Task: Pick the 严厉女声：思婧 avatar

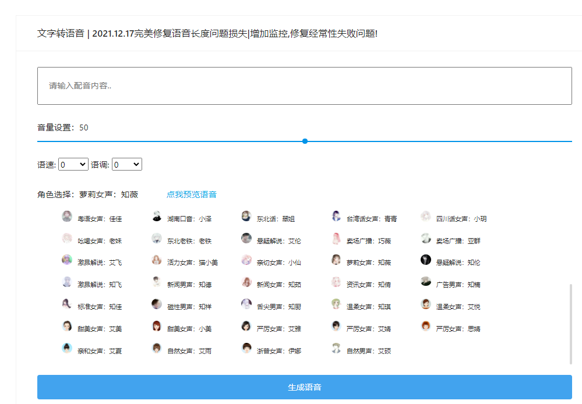Action: [426, 326]
